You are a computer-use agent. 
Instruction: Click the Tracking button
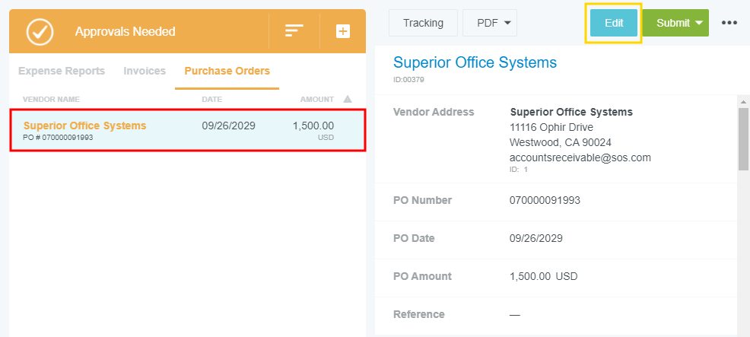[423, 23]
